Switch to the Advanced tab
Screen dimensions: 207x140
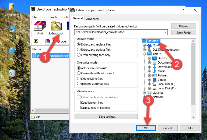pos(92,19)
